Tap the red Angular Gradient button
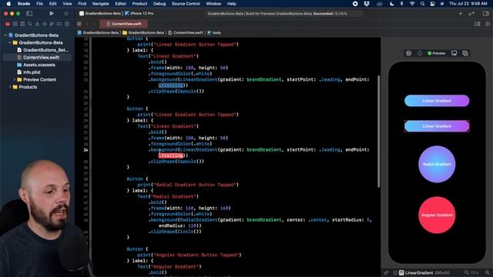Viewport: 493px width, 277px height. click(437, 215)
